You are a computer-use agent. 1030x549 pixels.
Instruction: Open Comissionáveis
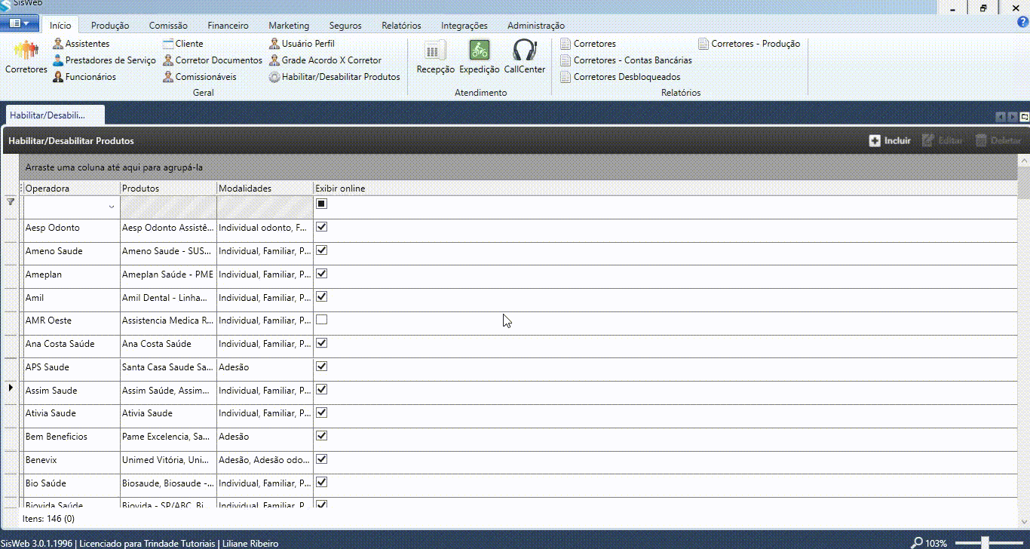(x=200, y=77)
